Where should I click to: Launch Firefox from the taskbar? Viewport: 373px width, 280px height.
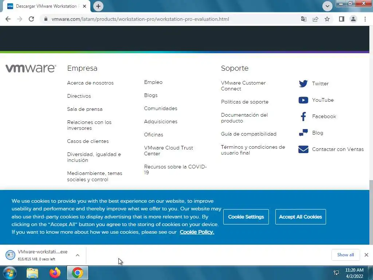click(55, 273)
